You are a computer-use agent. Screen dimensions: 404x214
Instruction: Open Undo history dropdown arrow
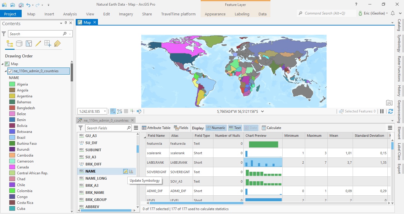tap(33, 5)
